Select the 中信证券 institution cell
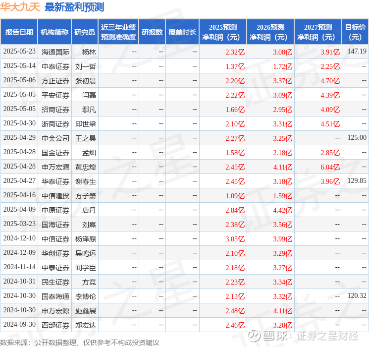 coord(55,239)
